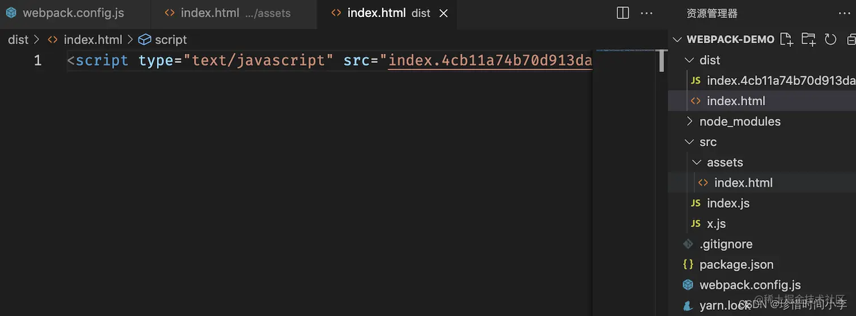Click webpack icon on webpack.config.js tab

pos(11,12)
